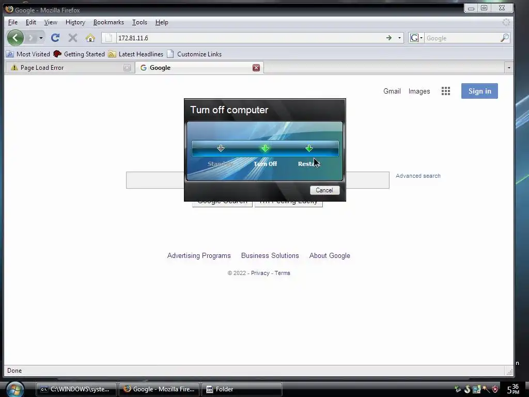Click the green Restart icon
Image resolution: width=529 pixels, height=397 pixels.
point(309,148)
